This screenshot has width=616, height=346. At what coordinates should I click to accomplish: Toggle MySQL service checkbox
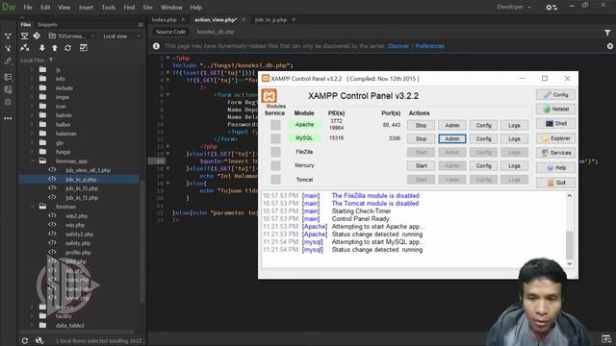click(275, 138)
